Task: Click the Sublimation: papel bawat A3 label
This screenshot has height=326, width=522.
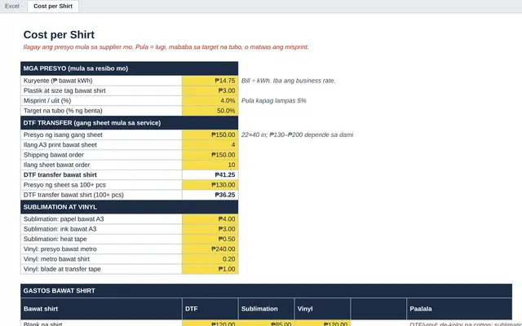Action: [64, 219]
